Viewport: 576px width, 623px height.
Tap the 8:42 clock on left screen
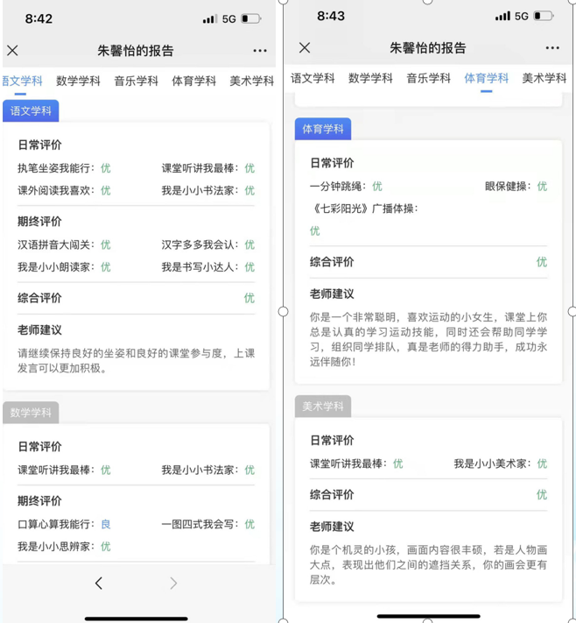[39, 18]
